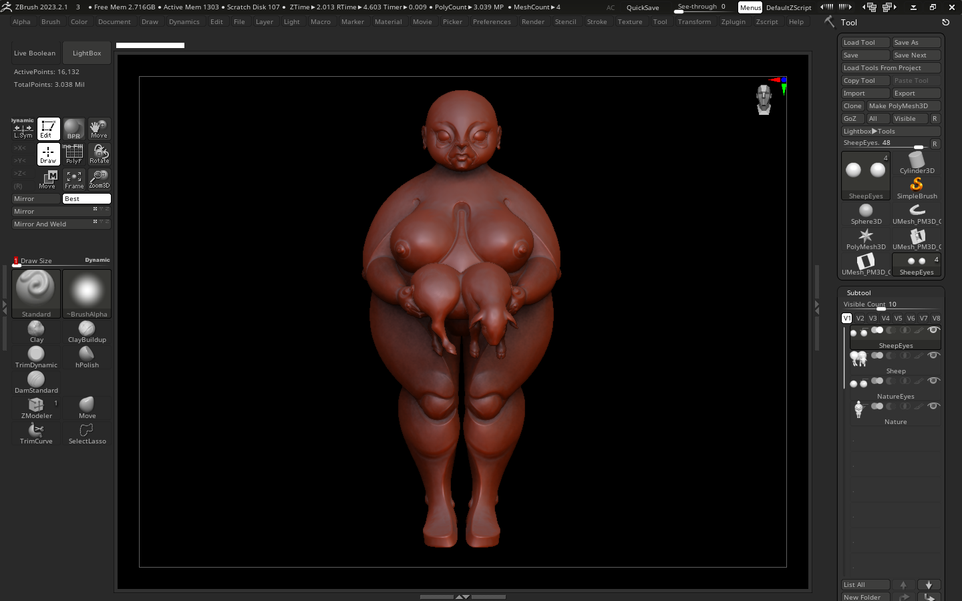Adjust the See-through slider

(x=701, y=7)
